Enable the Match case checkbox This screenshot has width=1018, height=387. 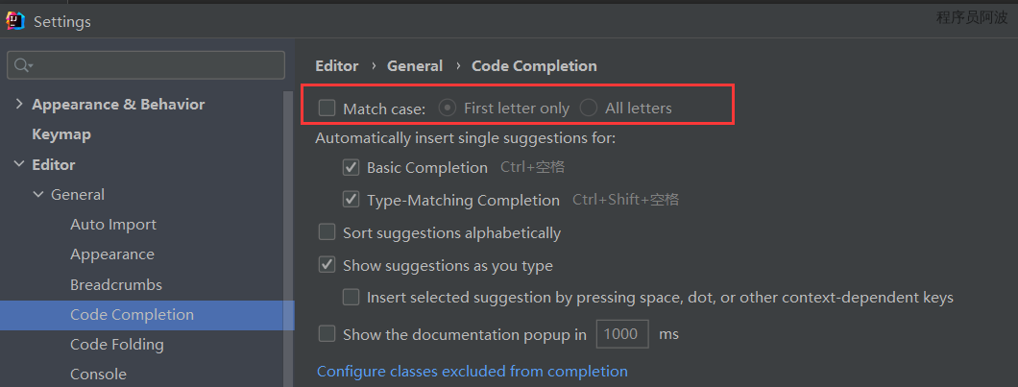click(327, 108)
